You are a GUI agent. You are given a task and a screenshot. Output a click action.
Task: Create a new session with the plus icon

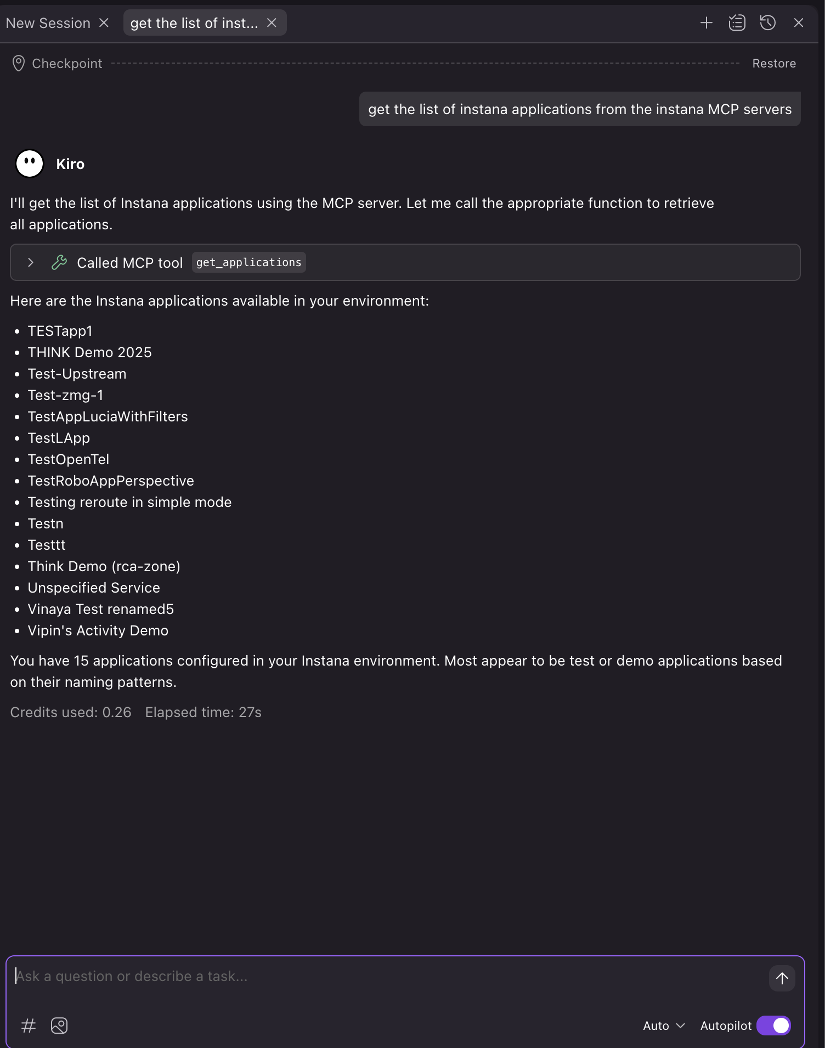707,22
